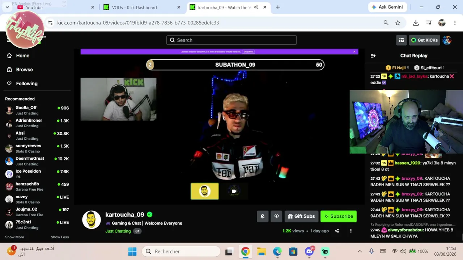
Task: Open the video more-options menu
Action: pyautogui.click(x=351, y=231)
